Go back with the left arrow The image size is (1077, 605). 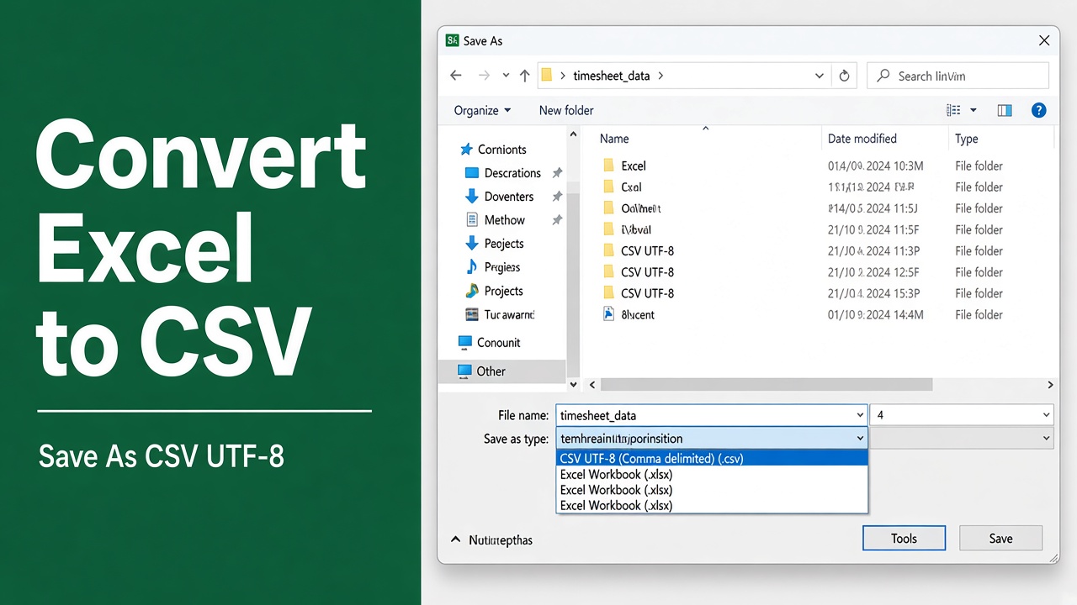click(x=456, y=76)
